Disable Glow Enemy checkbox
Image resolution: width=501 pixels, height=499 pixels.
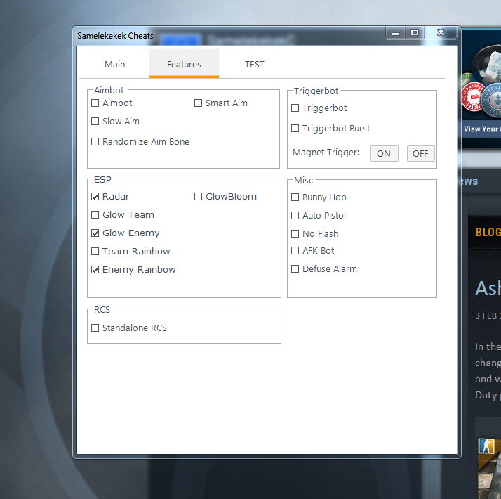click(95, 233)
